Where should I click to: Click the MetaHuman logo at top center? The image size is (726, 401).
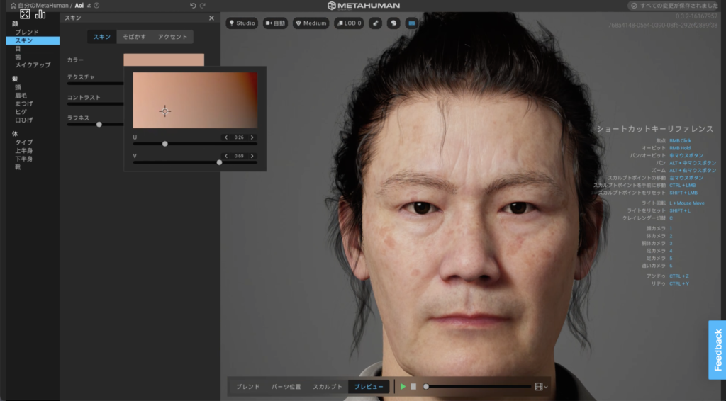[x=364, y=6]
